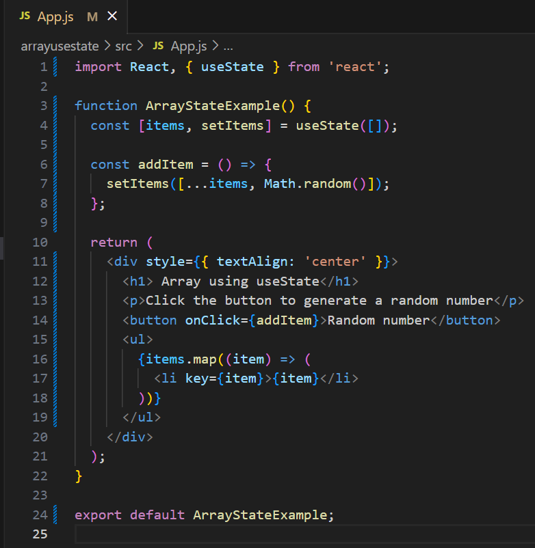This screenshot has height=548, width=535.
Task: Click the JS icon in the breadcrumb
Action: pyautogui.click(x=158, y=46)
